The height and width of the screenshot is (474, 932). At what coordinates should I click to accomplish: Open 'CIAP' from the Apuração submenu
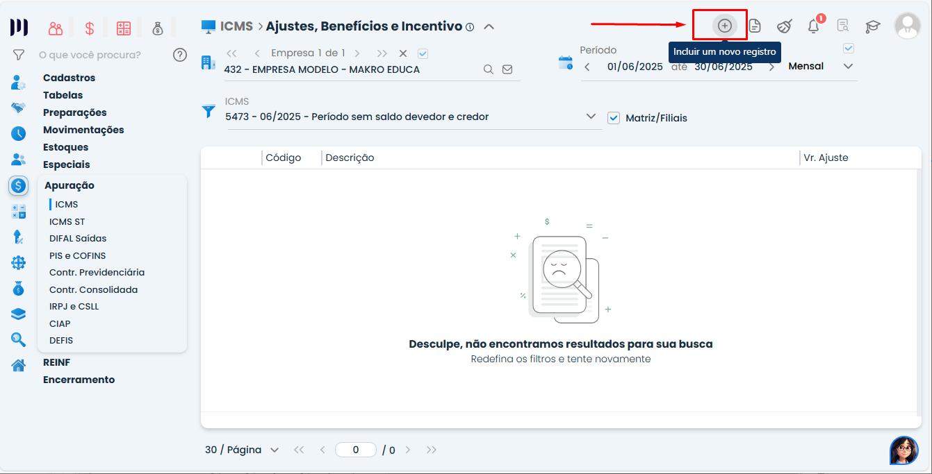pos(60,323)
